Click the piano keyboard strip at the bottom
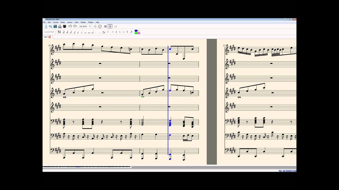Viewport: 339px width, 190px height. (87, 167)
